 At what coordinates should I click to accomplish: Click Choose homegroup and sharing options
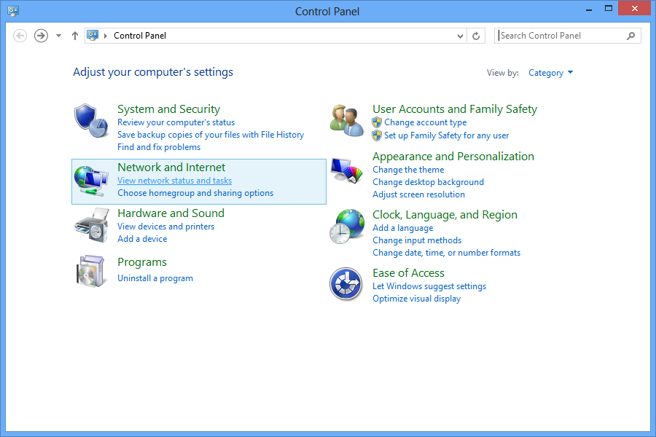click(x=195, y=193)
